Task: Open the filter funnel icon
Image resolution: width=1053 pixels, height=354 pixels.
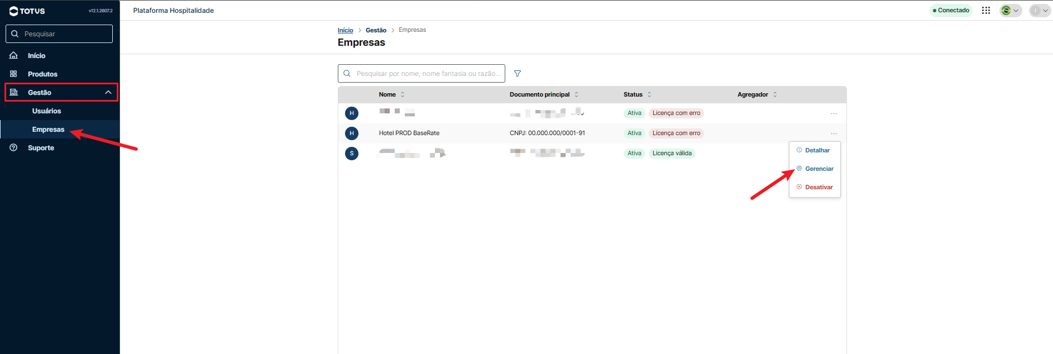Action: point(518,73)
